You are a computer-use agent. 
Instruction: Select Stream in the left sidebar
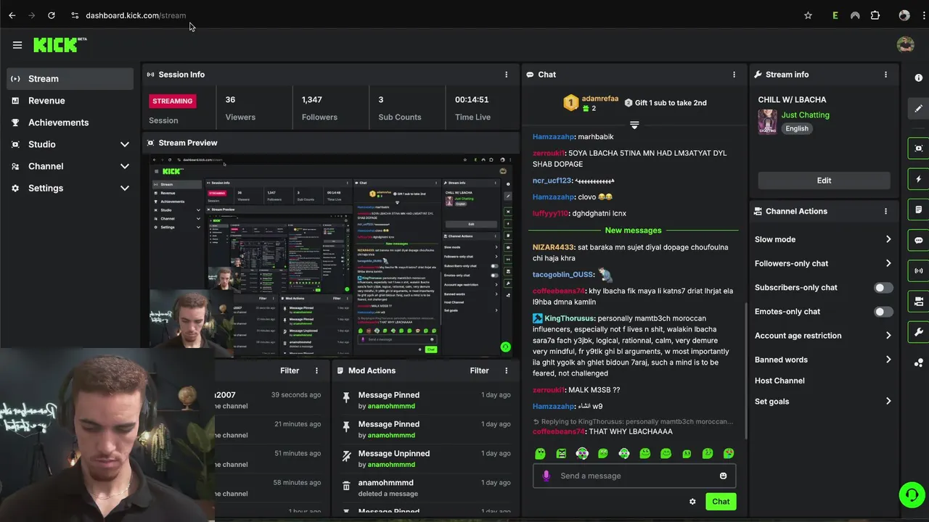(70, 79)
